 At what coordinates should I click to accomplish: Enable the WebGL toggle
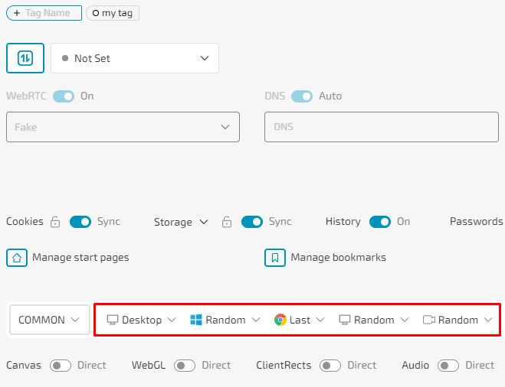coord(185,366)
